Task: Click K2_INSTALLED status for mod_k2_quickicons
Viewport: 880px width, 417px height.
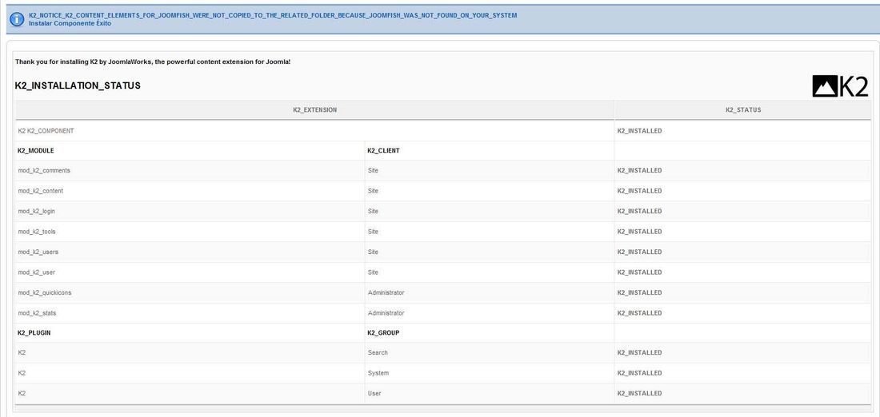Action: pos(639,292)
